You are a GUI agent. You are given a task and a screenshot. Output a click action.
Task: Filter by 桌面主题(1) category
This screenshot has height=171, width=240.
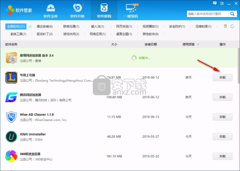[x=124, y=34]
